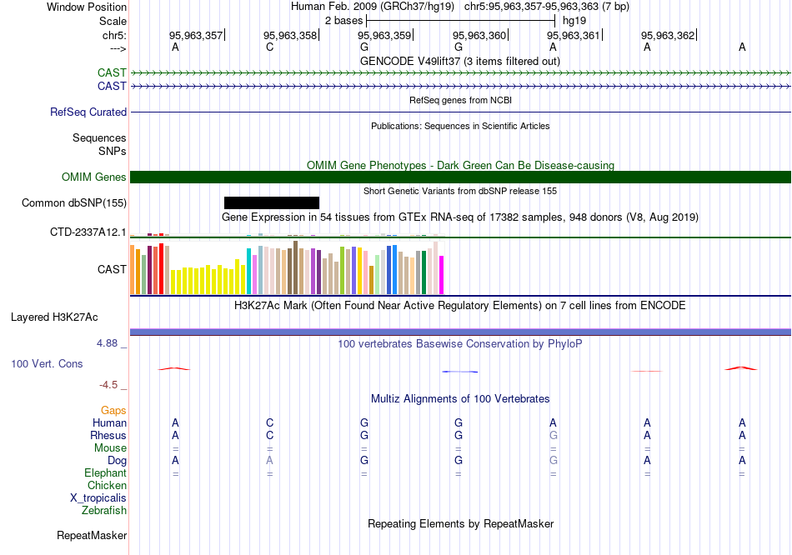Click the turquoise bar in CAST GTEx chart
This screenshot has height=555, width=792.
(249, 271)
